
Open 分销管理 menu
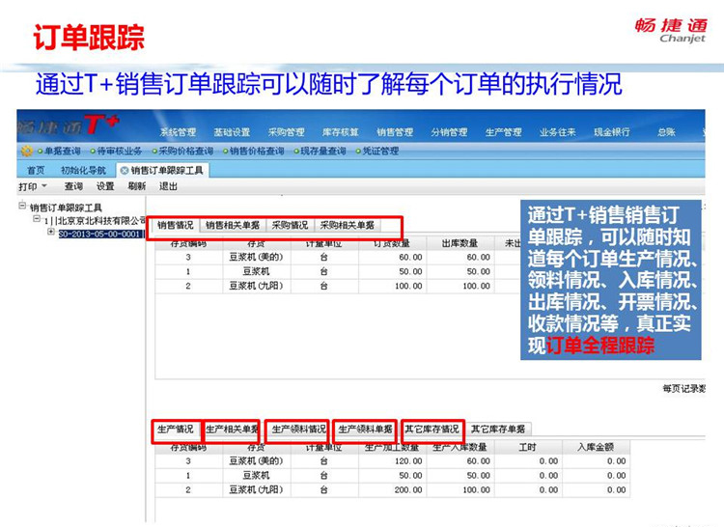coord(449,132)
